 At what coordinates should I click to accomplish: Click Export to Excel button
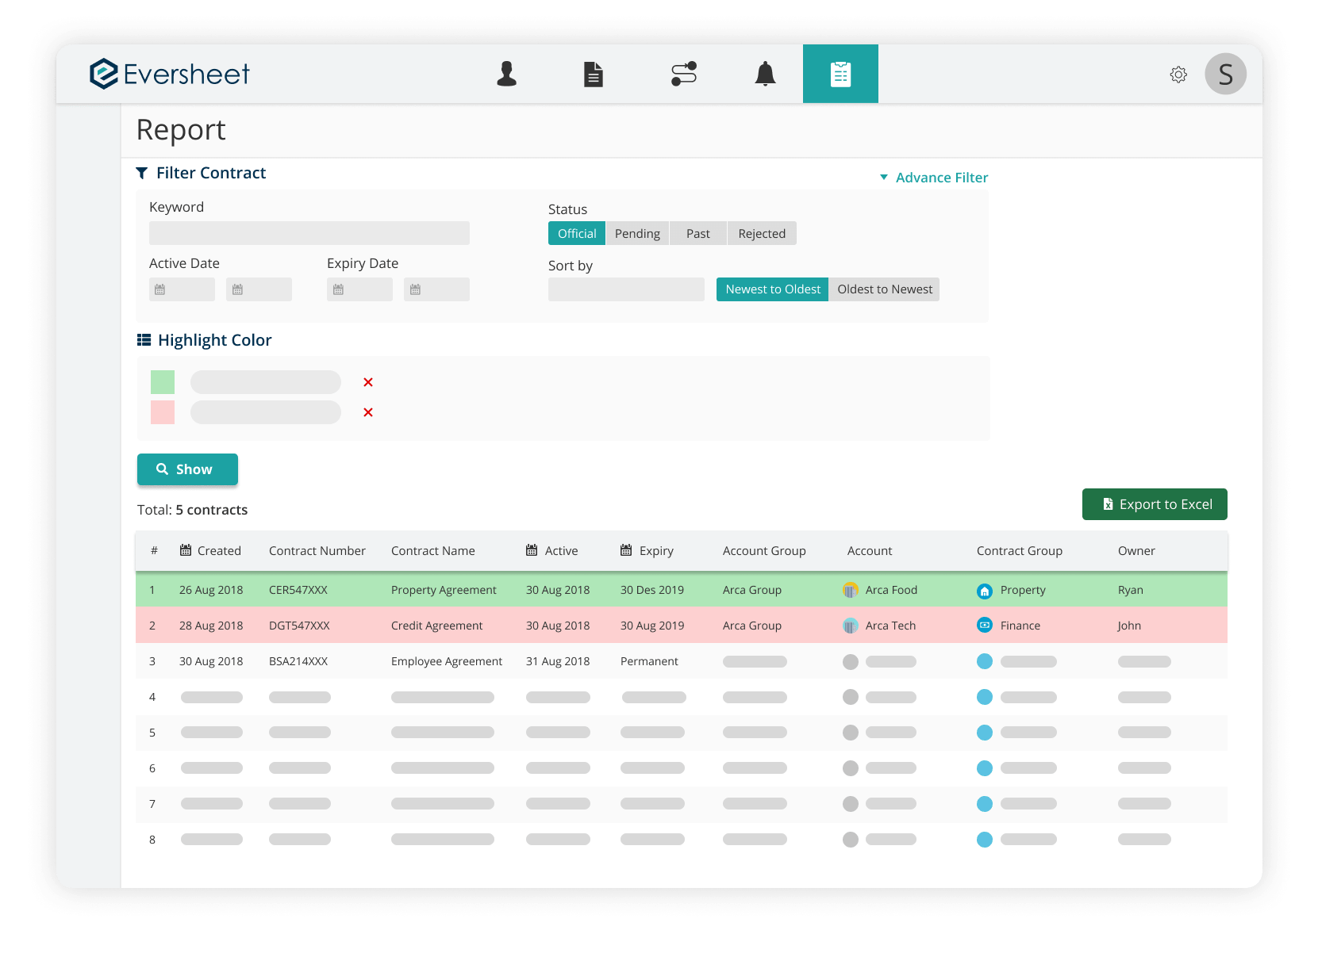pos(1155,504)
